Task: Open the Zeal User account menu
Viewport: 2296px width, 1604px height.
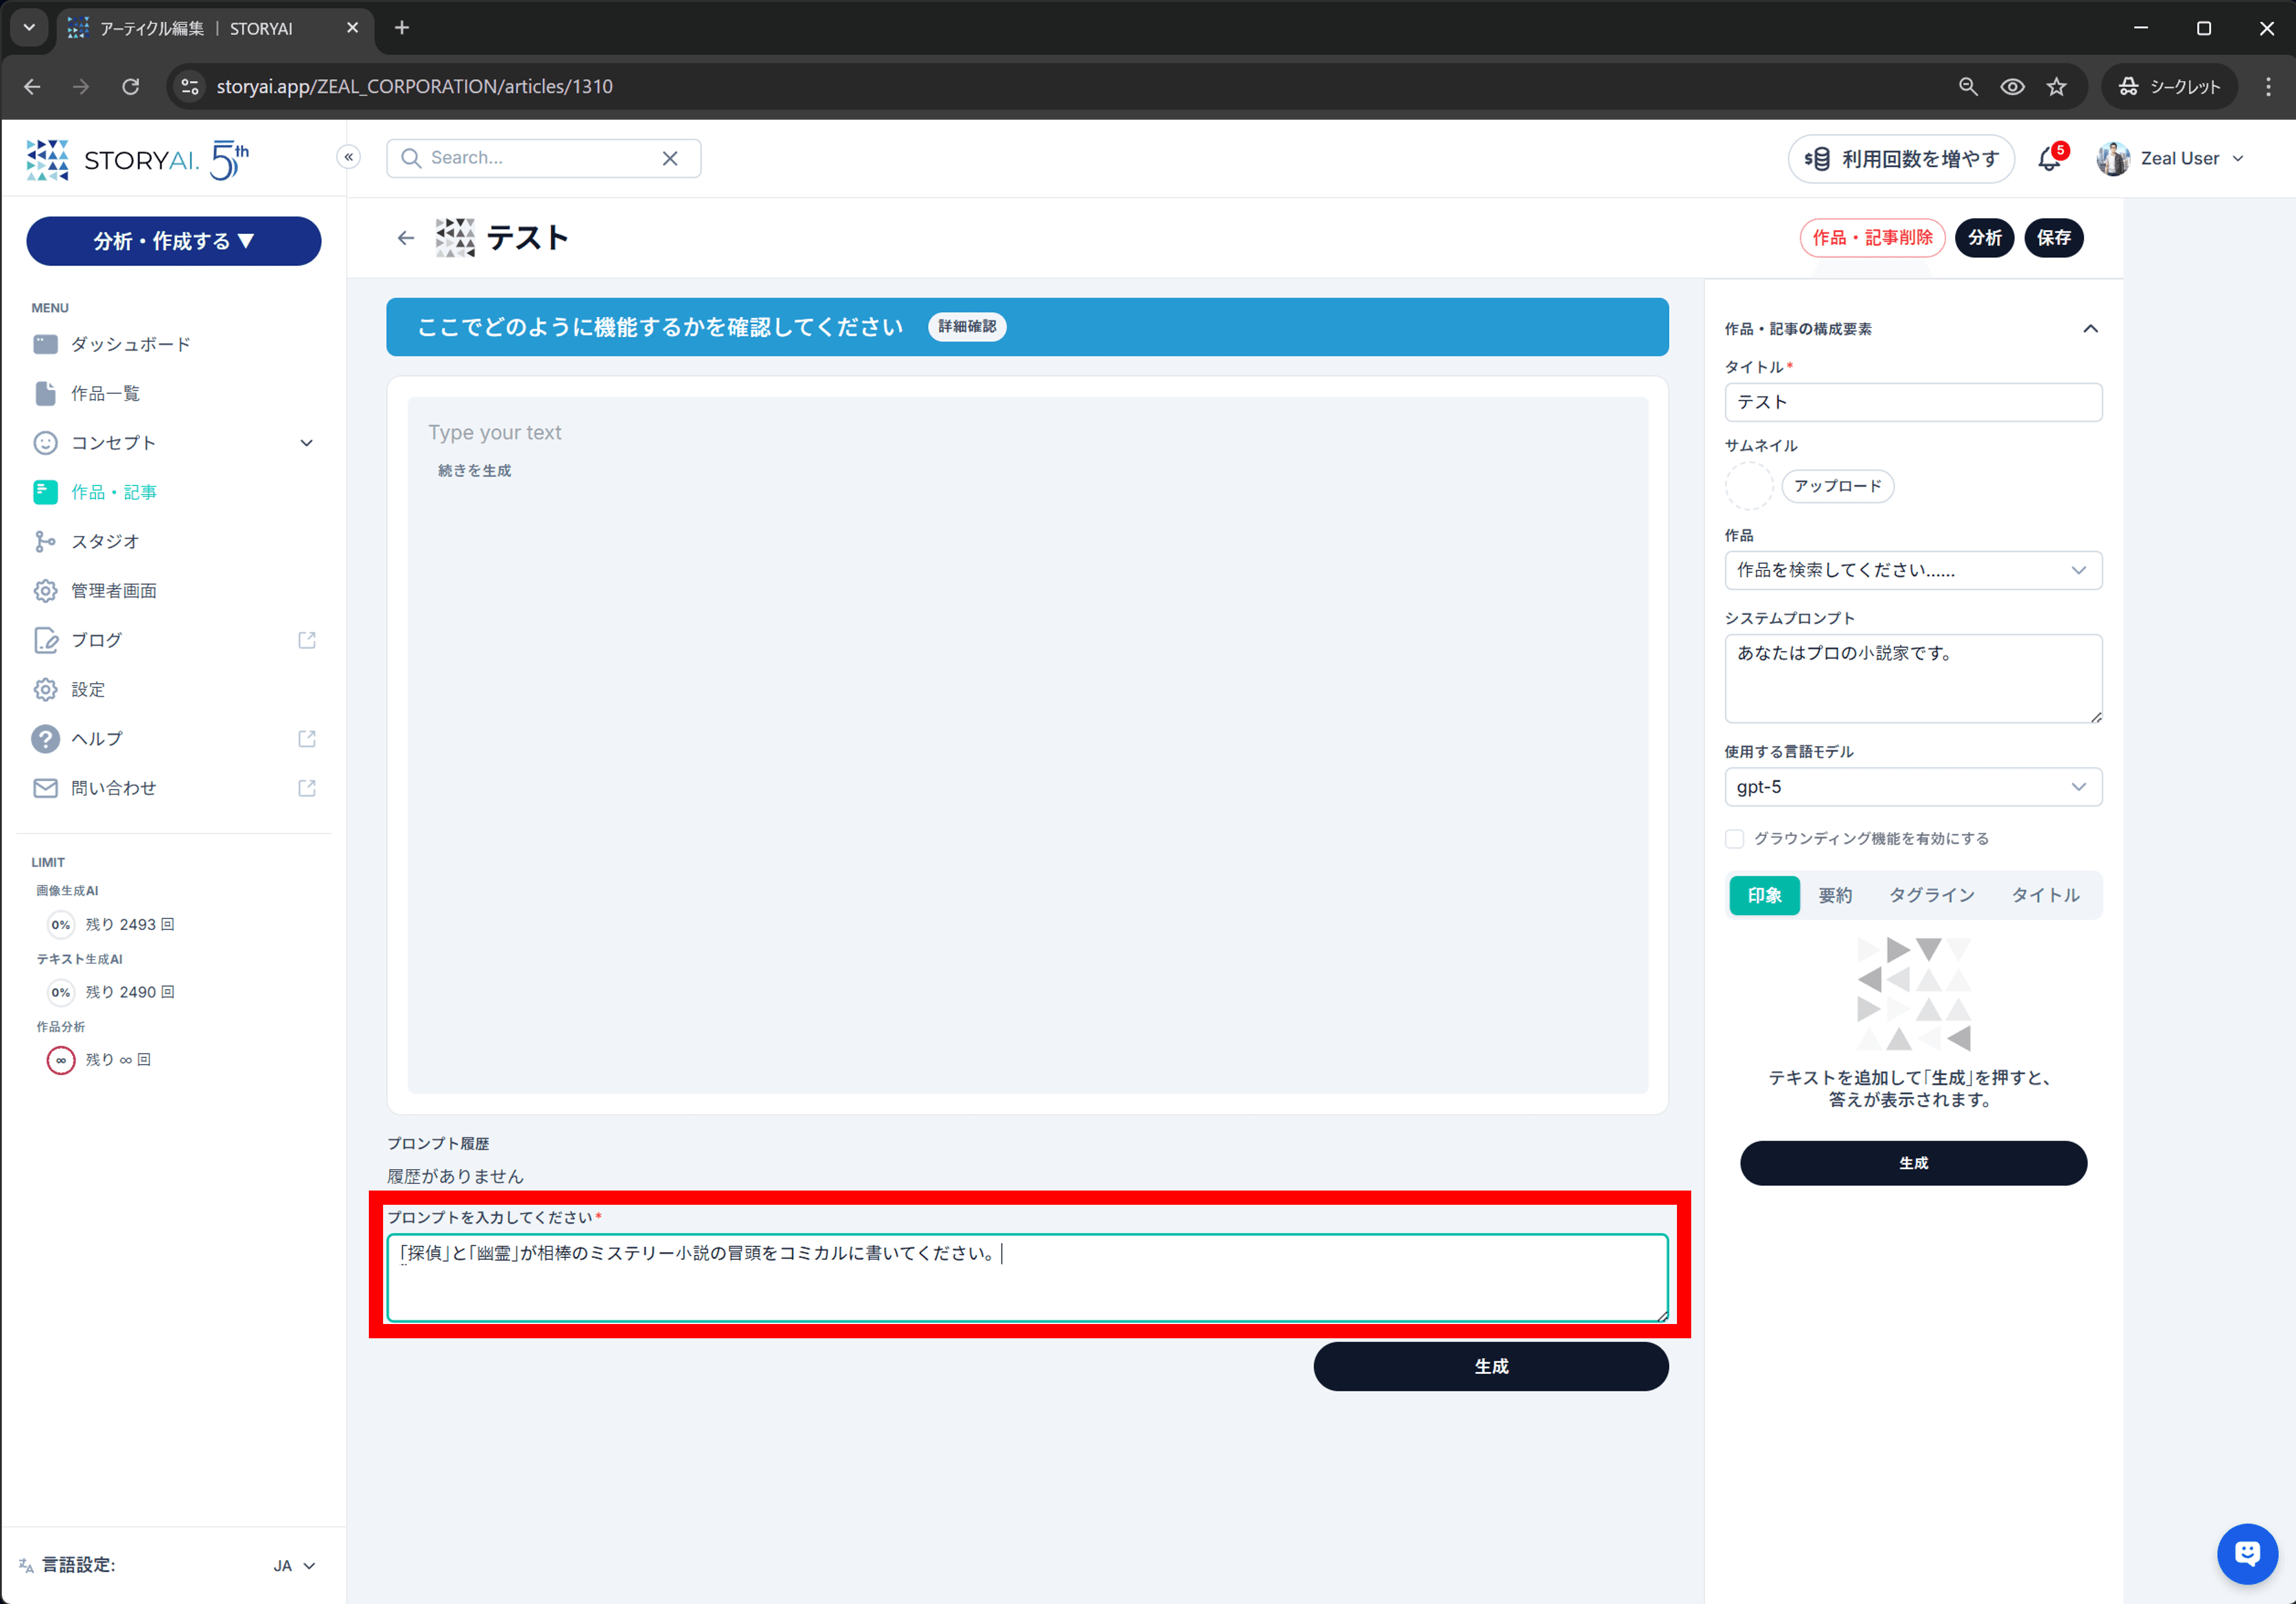Action: click(x=2171, y=159)
